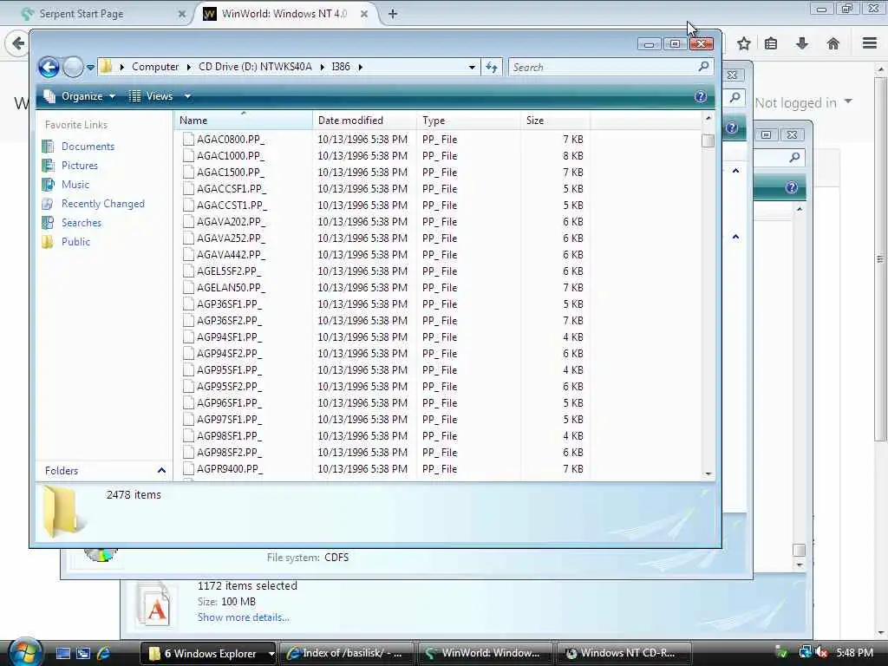This screenshot has height=666, width=888.
Task: Open Public favorite link
Action: coord(76,242)
